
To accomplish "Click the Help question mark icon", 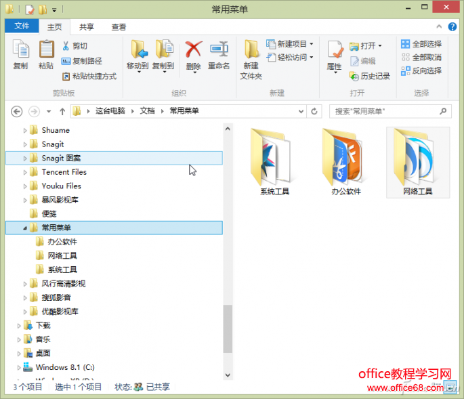I will tap(452, 26).
